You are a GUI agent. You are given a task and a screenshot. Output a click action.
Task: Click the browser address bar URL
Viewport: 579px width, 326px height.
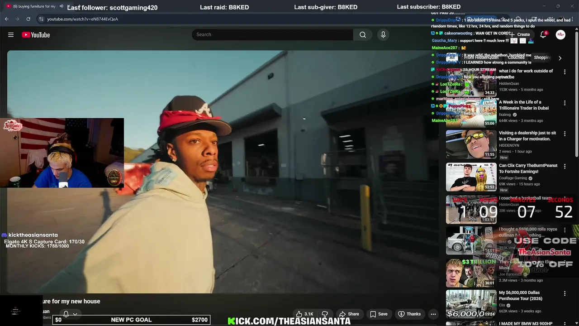point(82,19)
